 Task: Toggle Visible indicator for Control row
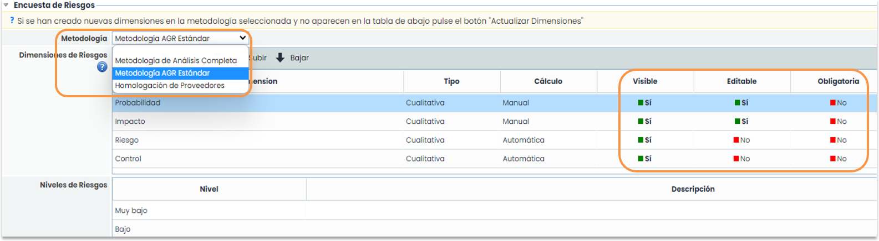coord(641,159)
